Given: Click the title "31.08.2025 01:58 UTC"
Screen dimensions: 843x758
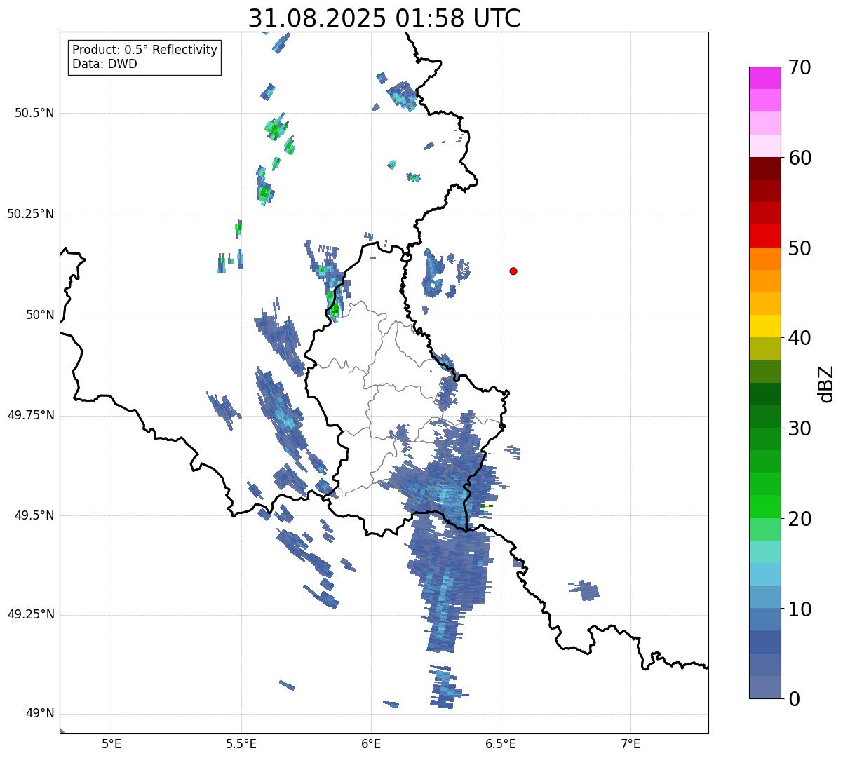Looking at the screenshot, I should 384,18.
